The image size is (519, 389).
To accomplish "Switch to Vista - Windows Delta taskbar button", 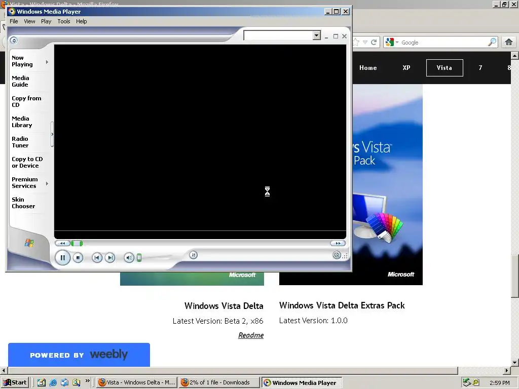I will click(137, 382).
